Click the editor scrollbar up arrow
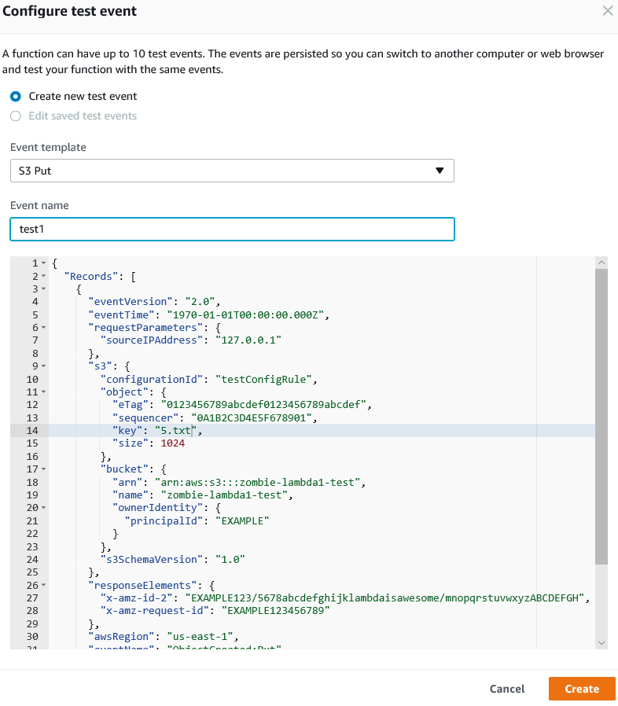Image resolution: width=618 pixels, height=706 pixels. 601,262
